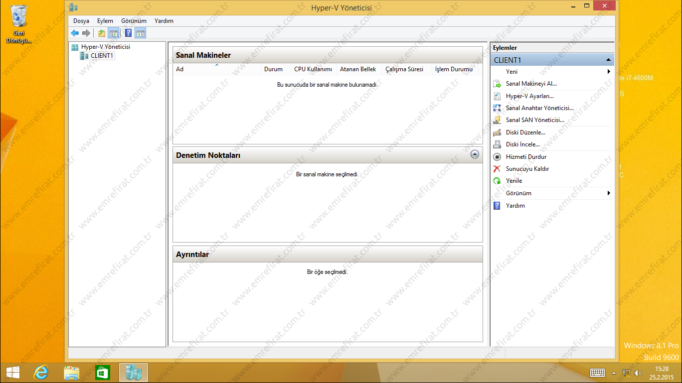Click the Back arrow toolbar icon
This screenshot has height=383, width=682.
[x=75, y=33]
